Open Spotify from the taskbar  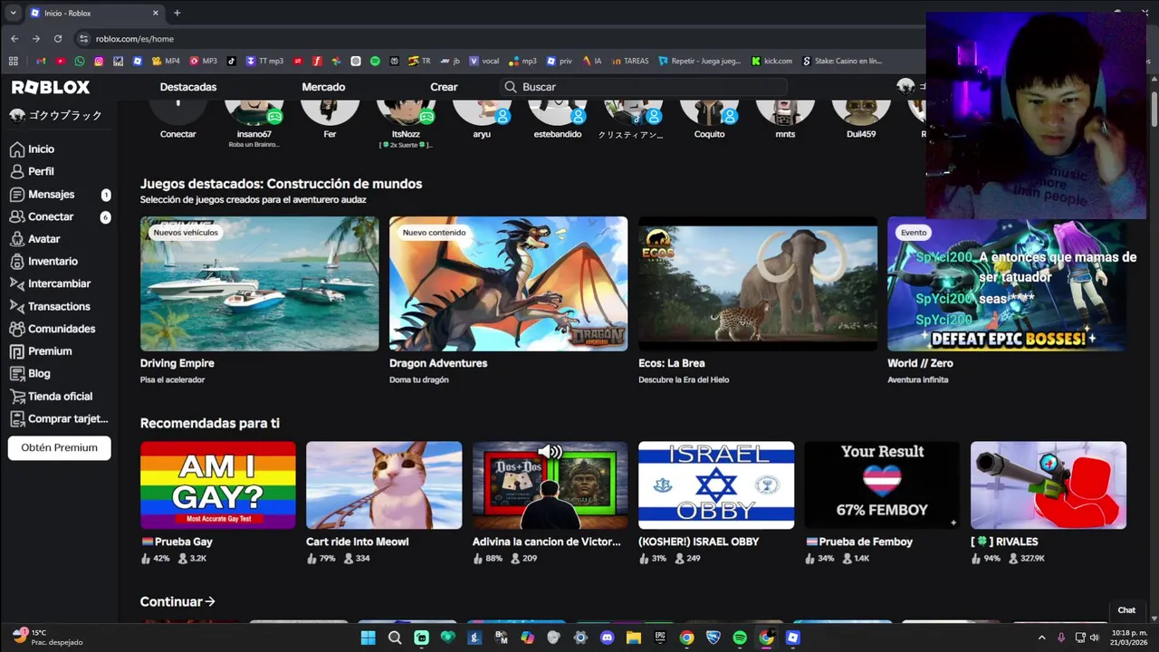point(740,638)
